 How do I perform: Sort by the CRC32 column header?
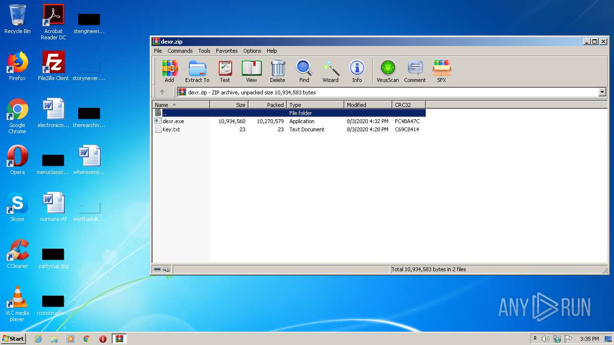pyautogui.click(x=409, y=105)
